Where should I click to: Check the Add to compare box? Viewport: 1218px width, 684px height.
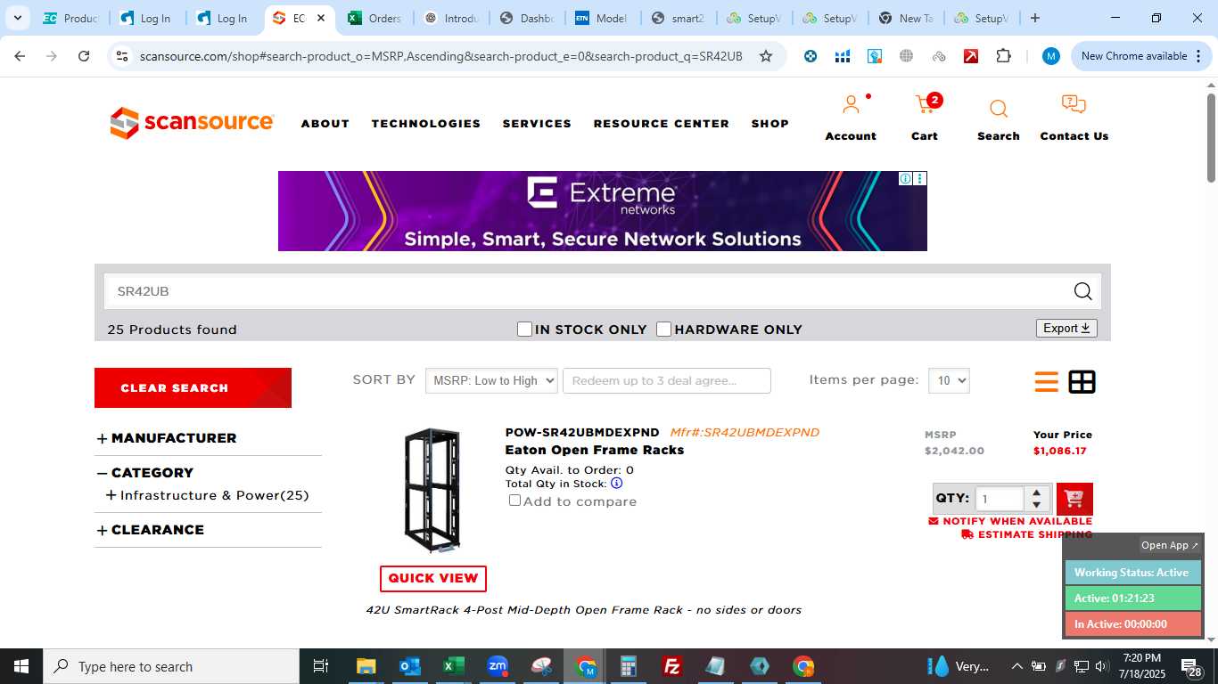[514, 501]
